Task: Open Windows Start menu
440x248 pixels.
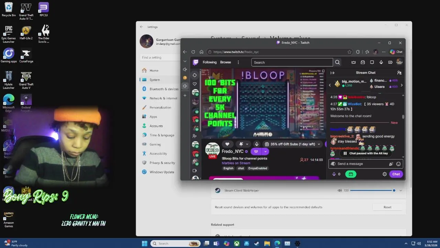Action: [x=144, y=244]
